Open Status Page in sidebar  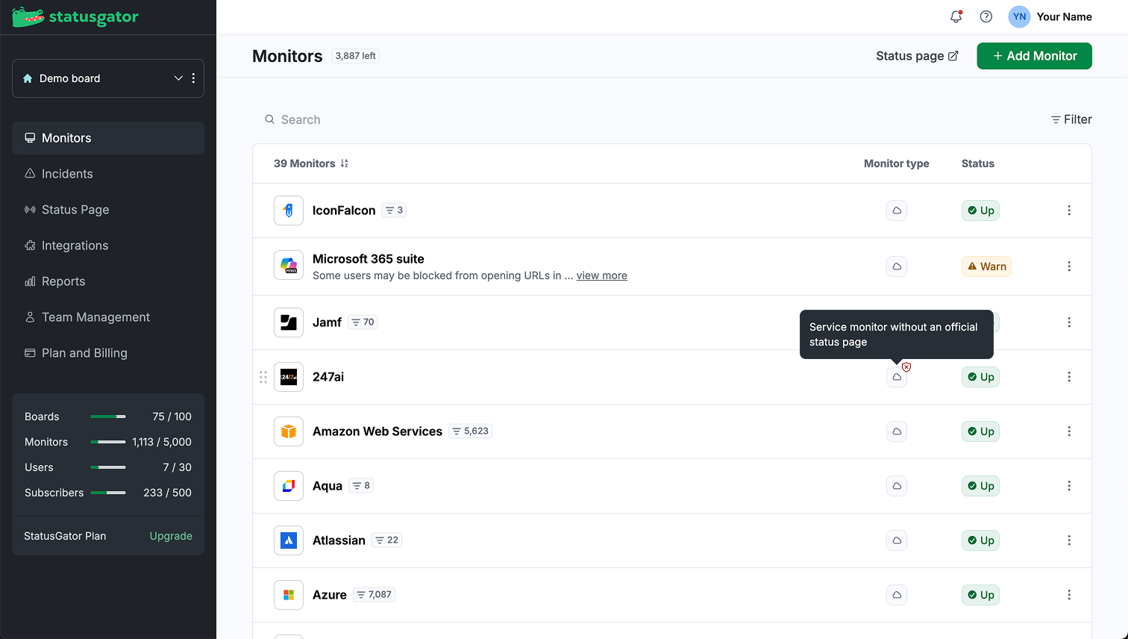[x=108, y=210]
